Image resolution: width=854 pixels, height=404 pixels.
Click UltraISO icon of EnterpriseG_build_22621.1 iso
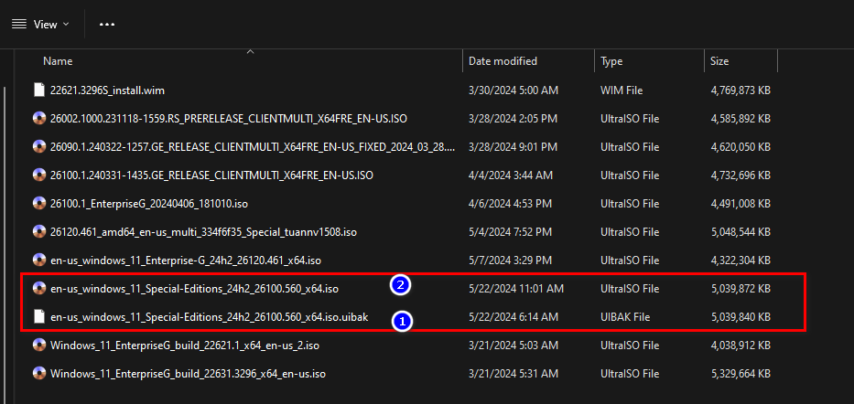pos(38,345)
